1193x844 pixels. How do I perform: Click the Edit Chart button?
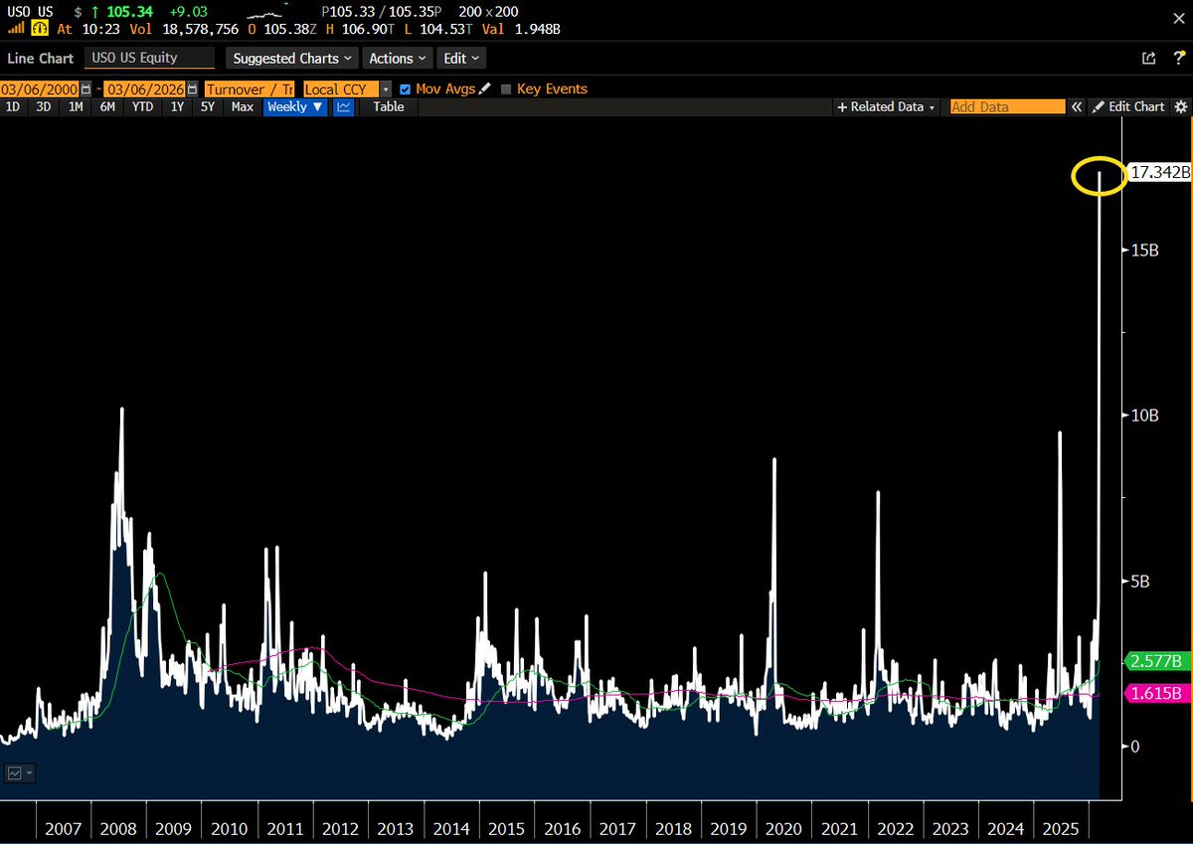1128,106
